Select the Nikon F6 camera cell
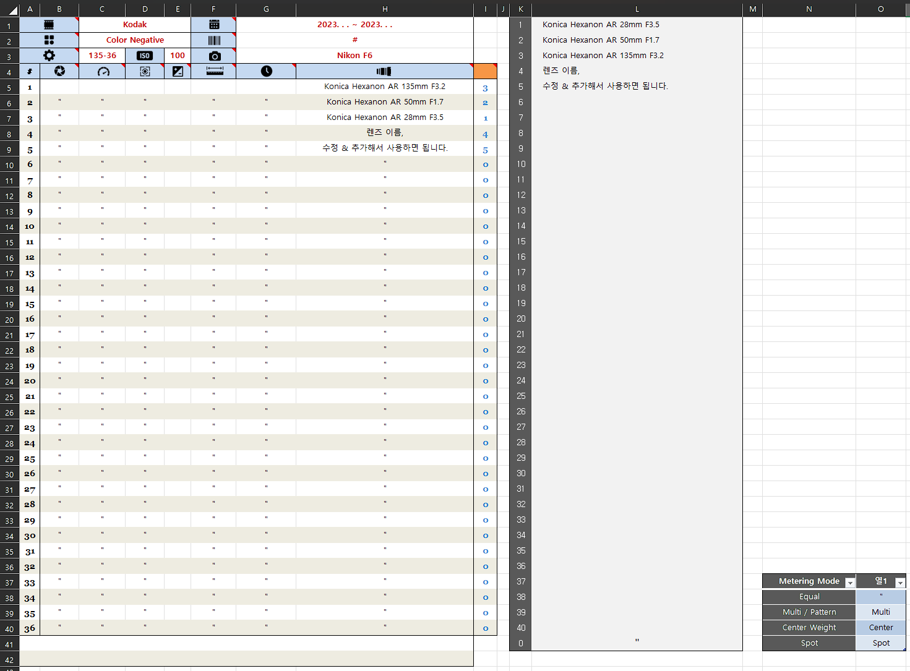910x671 pixels. coord(354,56)
